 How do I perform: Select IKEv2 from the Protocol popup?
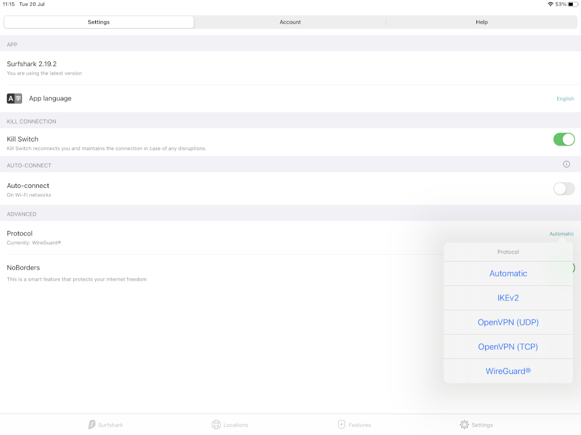click(x=508, y=298)
